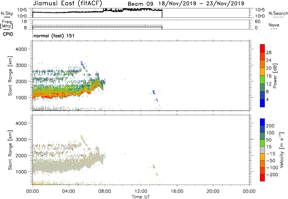Click the '28' tick on the power scale

click(x=269, y=52)
